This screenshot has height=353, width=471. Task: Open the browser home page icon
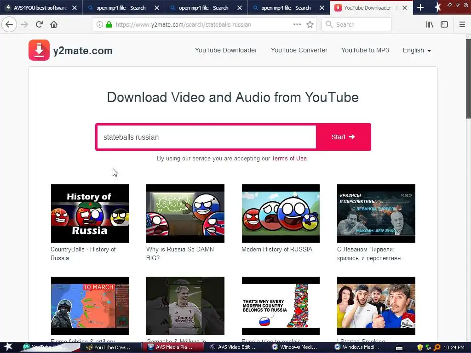point(54,24)
